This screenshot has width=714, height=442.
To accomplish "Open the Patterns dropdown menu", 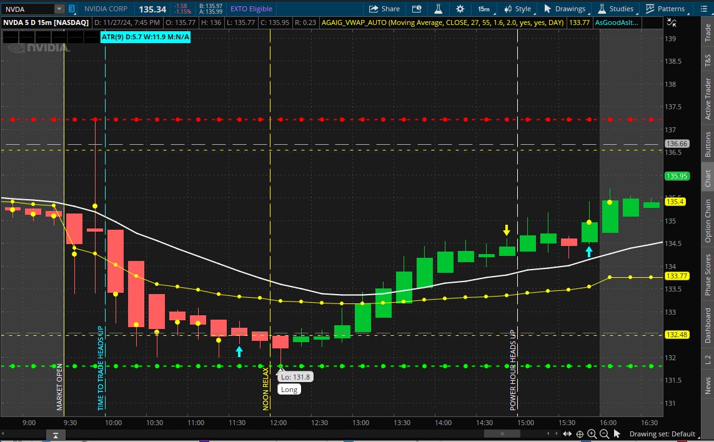I will tap(666, 9).
